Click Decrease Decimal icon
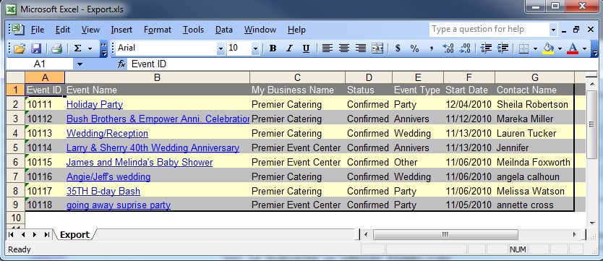 pos(465,48)
